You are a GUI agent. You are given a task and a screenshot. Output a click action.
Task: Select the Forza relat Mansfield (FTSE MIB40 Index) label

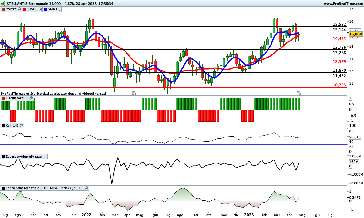[x=45, y=188]
